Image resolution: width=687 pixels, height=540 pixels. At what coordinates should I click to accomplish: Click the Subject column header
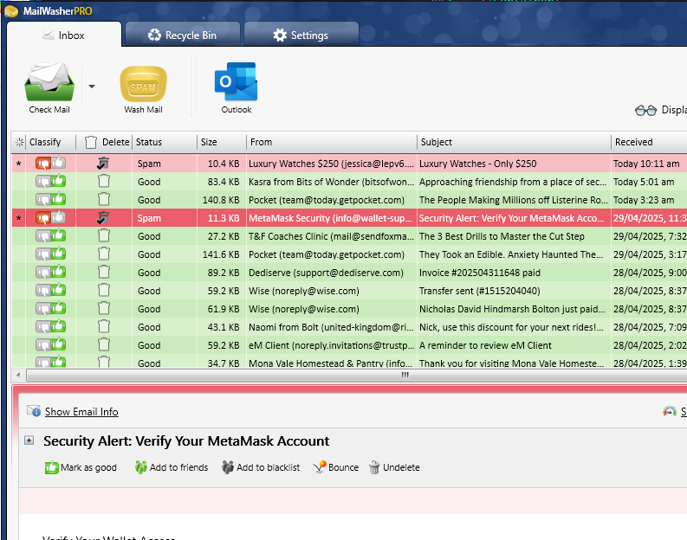[x=511, y=142]
